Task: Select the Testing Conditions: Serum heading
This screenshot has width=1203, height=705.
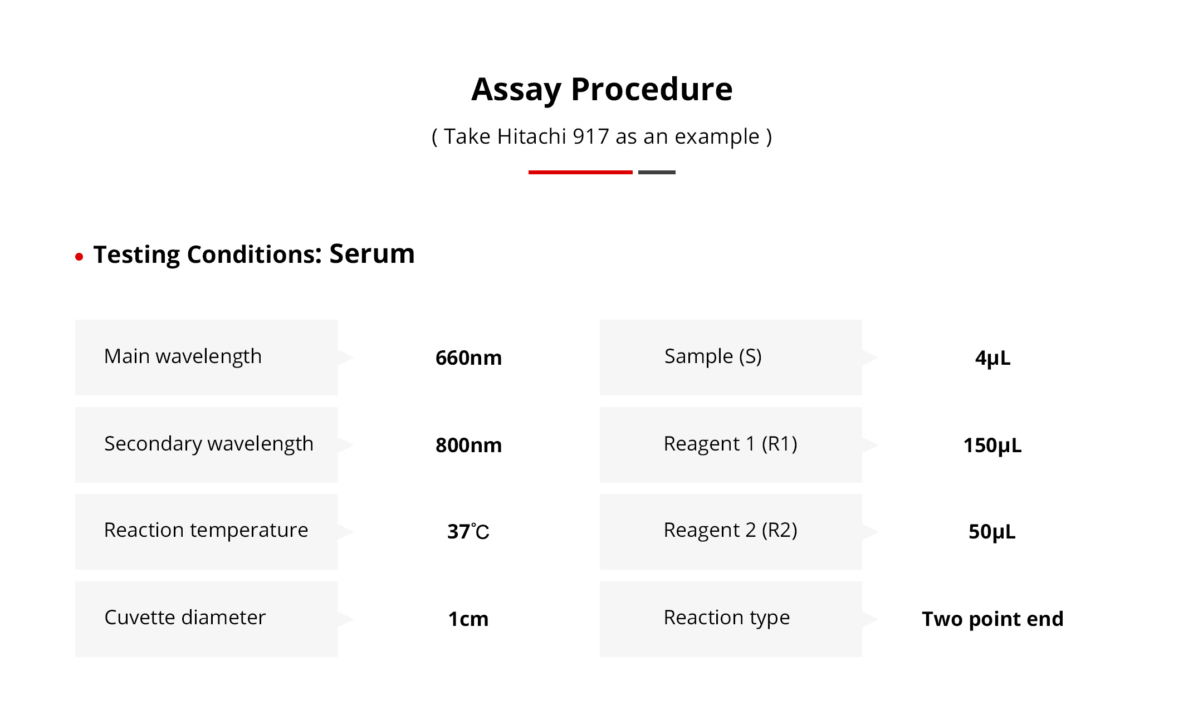Action: coord(254,254)
